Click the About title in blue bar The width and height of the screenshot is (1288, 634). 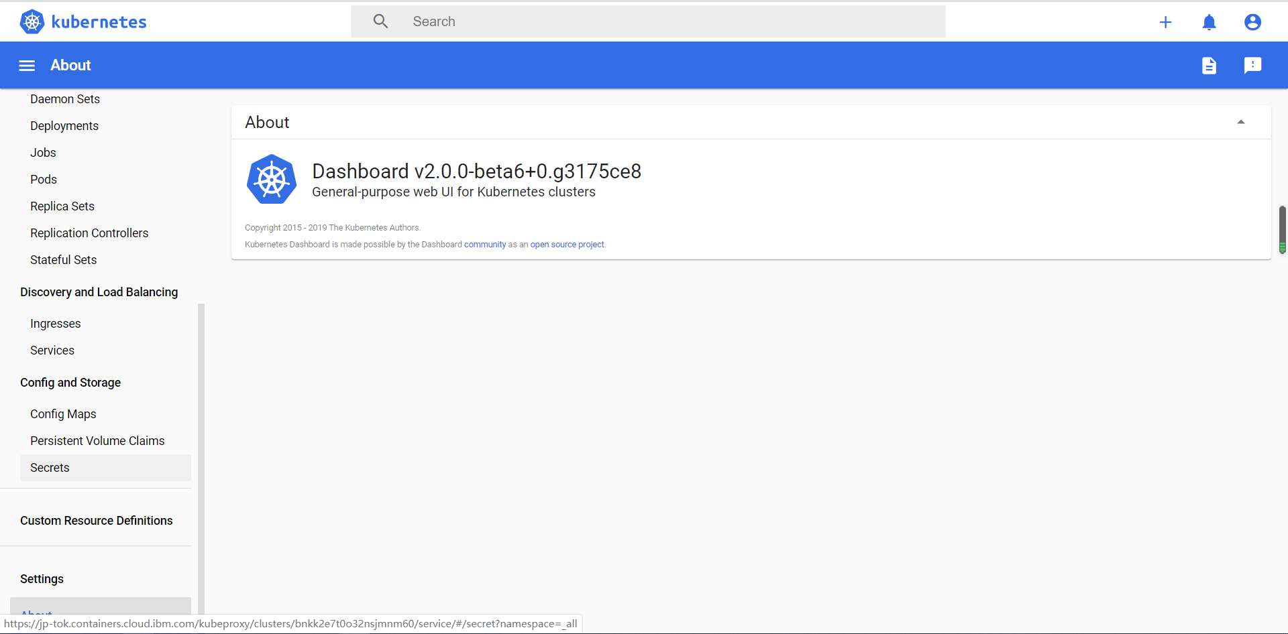pyautogui.click(x=70, y=65)
